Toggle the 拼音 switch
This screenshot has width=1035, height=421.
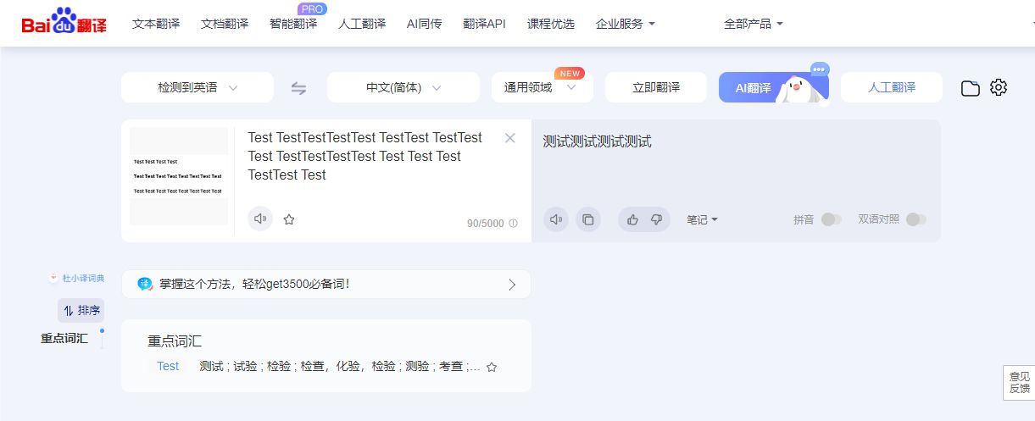[x=832, y=219]
